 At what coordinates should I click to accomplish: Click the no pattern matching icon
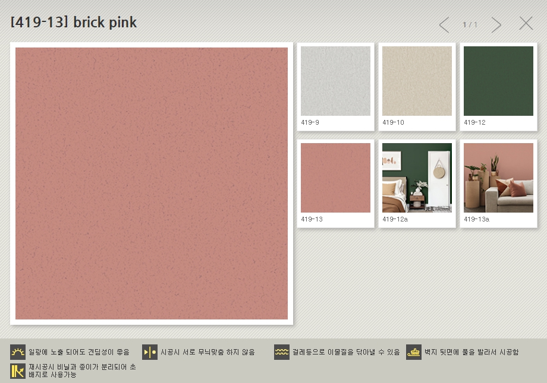click(150, 352)
